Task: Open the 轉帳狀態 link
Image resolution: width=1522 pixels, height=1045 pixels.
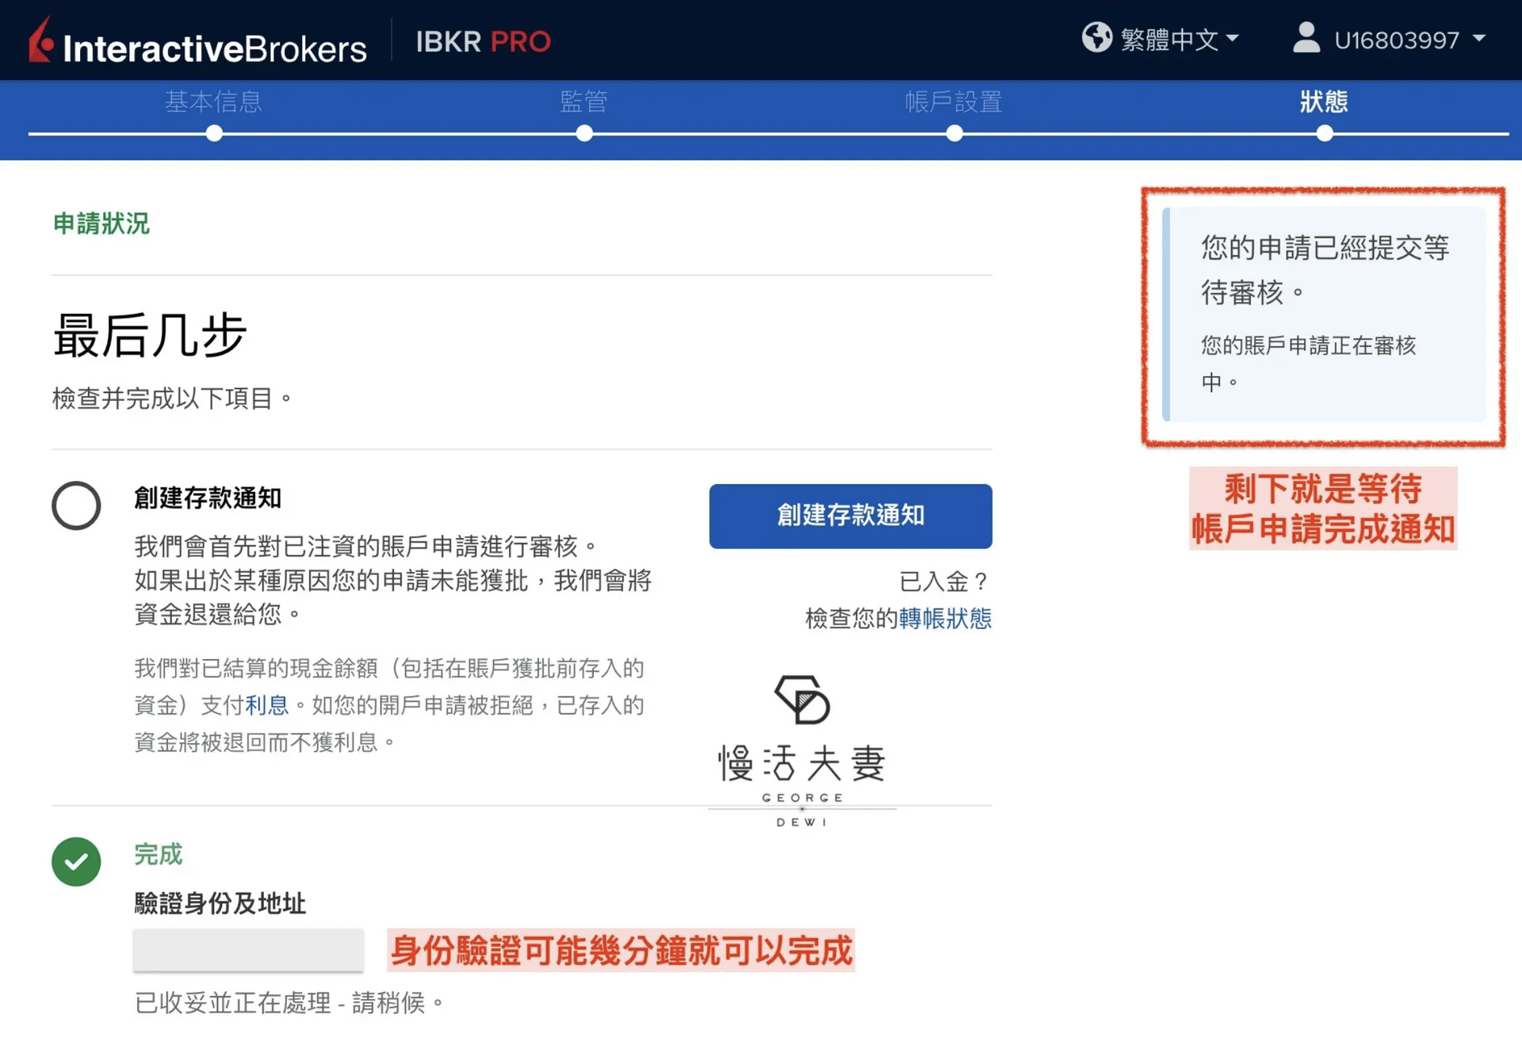Action: pos(945,618)
